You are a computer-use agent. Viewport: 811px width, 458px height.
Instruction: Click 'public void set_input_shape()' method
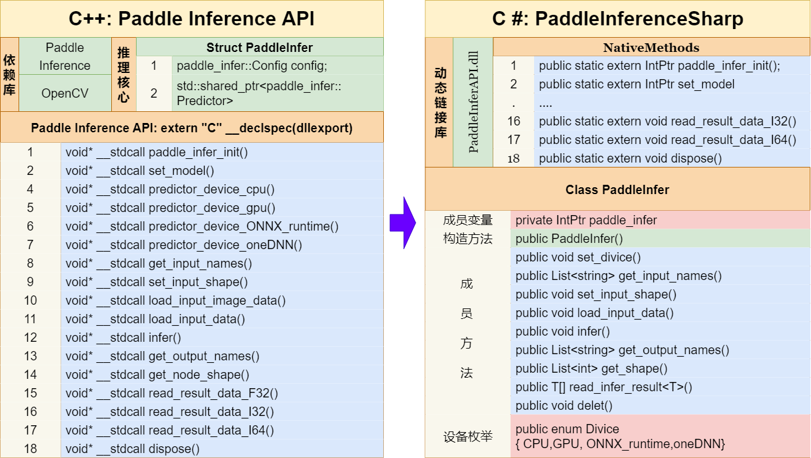660,294
